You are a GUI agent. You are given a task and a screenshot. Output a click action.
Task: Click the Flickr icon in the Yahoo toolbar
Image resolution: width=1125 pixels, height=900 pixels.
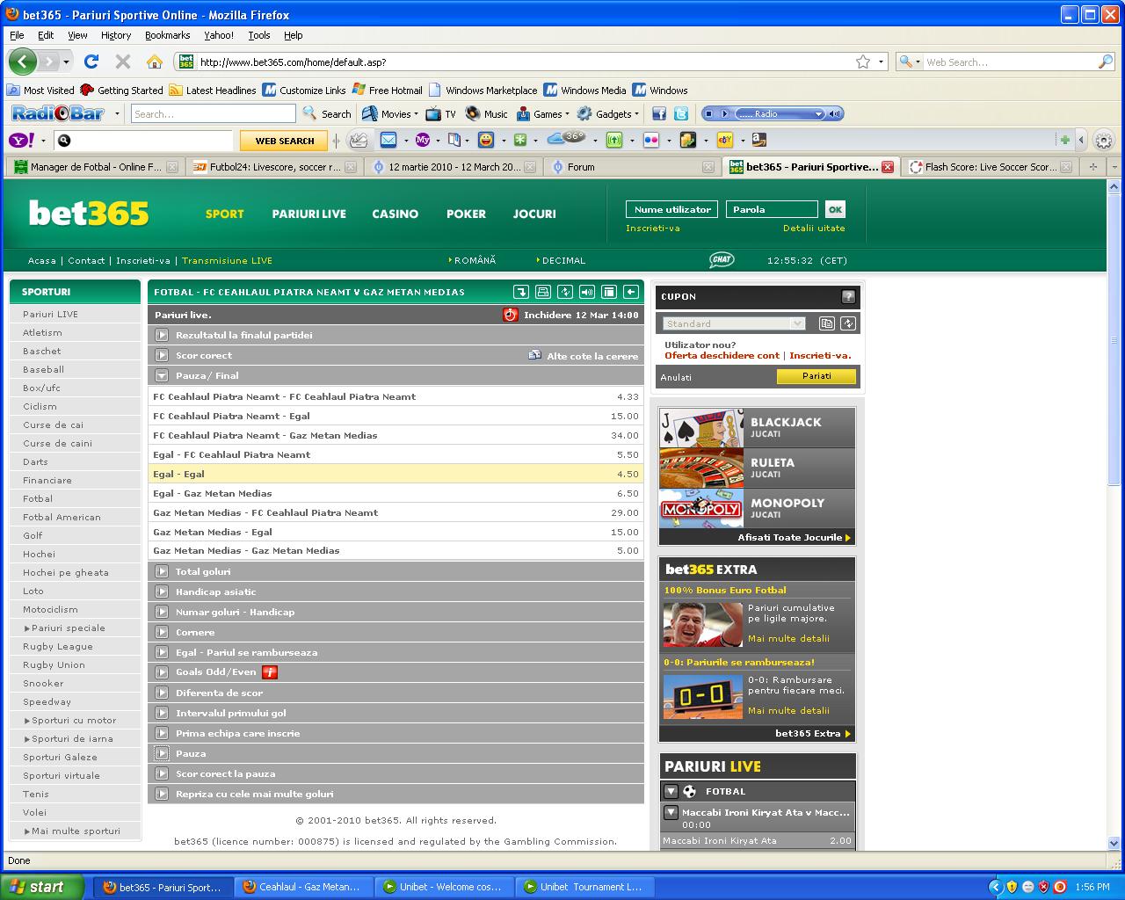click(x=651, y=140)
